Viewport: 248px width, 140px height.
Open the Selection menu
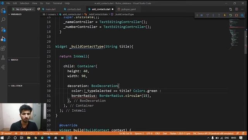tap(24, 3)
